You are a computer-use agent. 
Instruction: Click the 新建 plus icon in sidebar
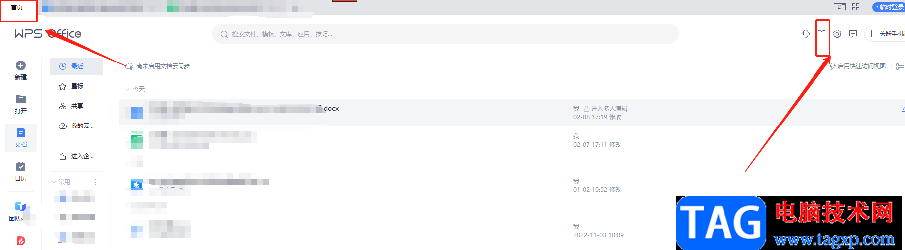21,65
